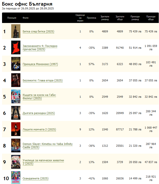Open the Къщата за кукли на Габи poster
The height and width of the screenshot is (184, 159).
coord(16,97)
